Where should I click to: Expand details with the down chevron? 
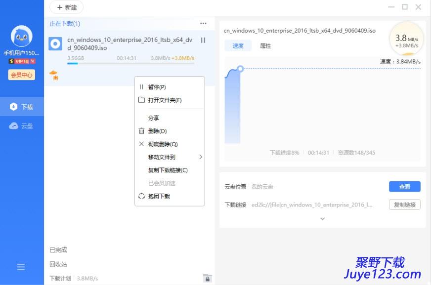point(323,219)
